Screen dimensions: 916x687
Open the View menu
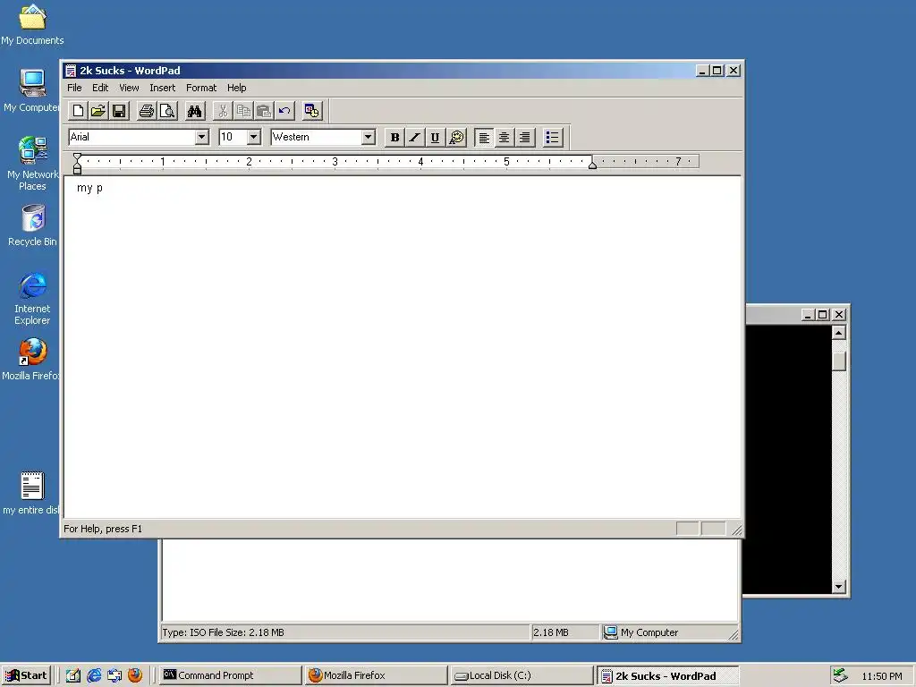(x=129, y=88)
